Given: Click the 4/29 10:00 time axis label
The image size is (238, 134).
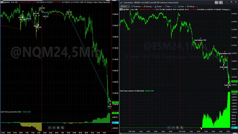Looking at the screenshot, I should click(132, 132).
